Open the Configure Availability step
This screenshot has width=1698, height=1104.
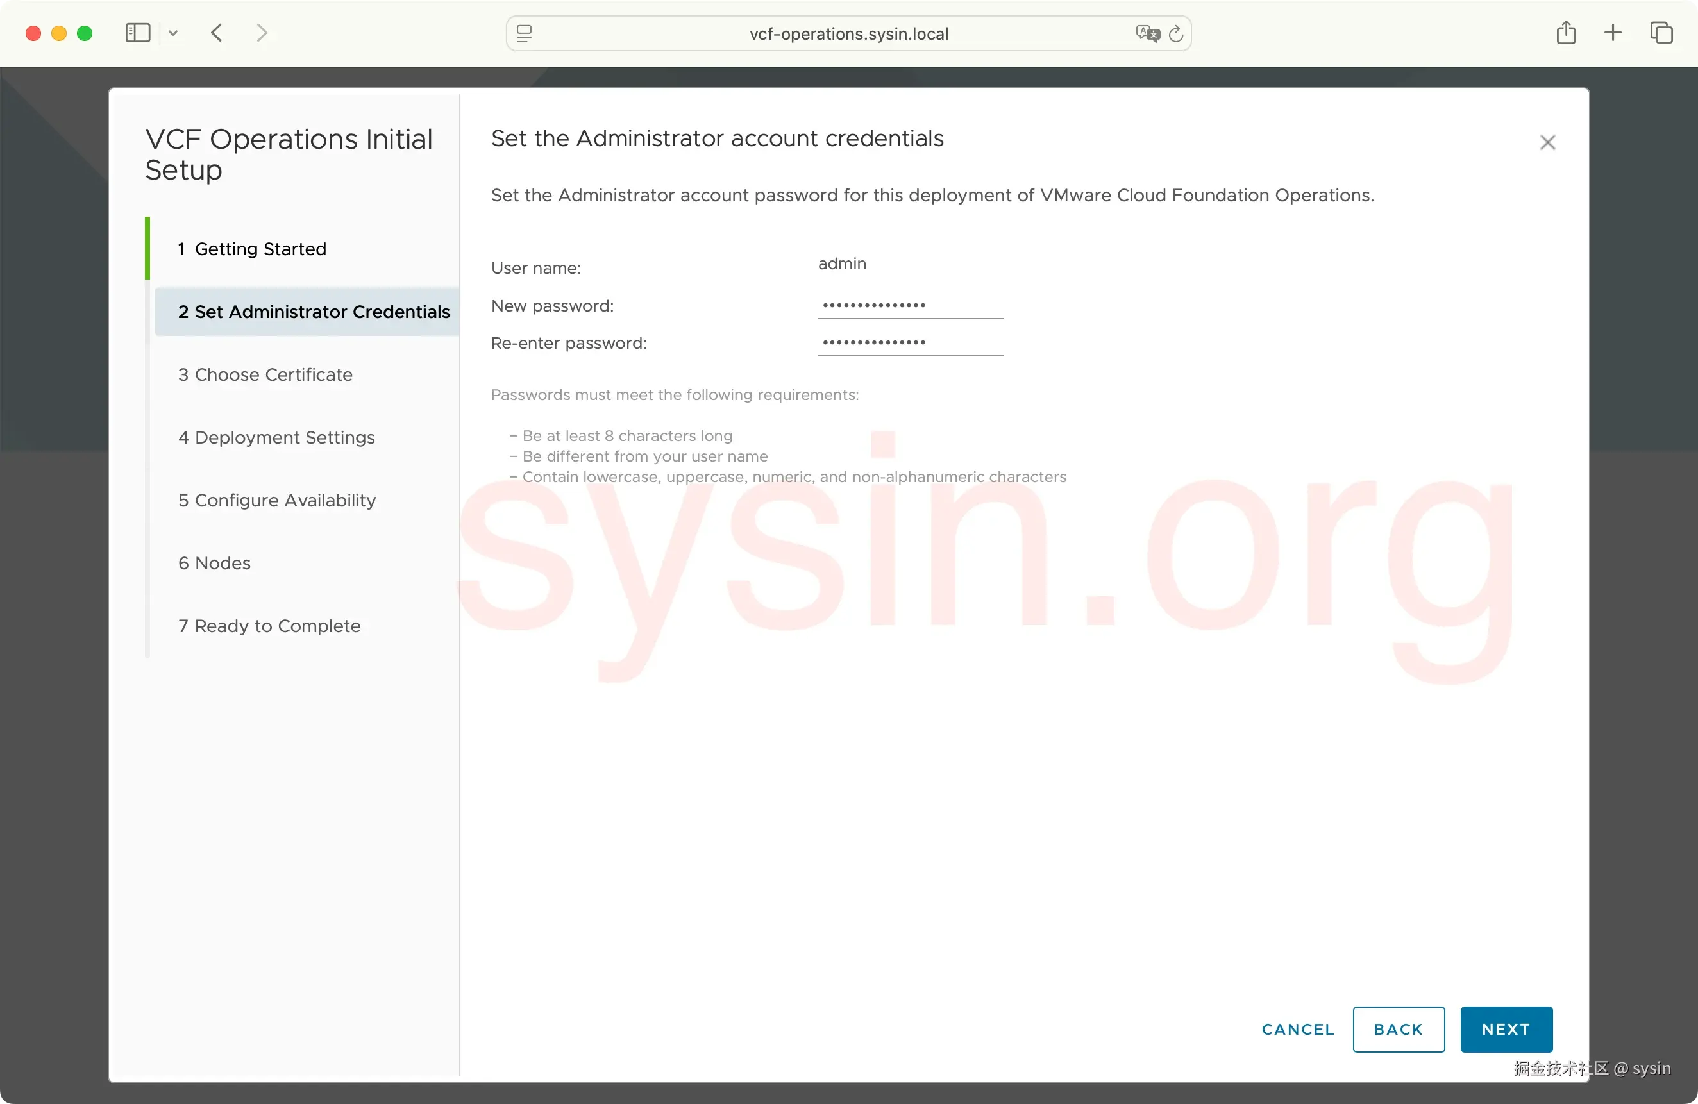[277, 500]
